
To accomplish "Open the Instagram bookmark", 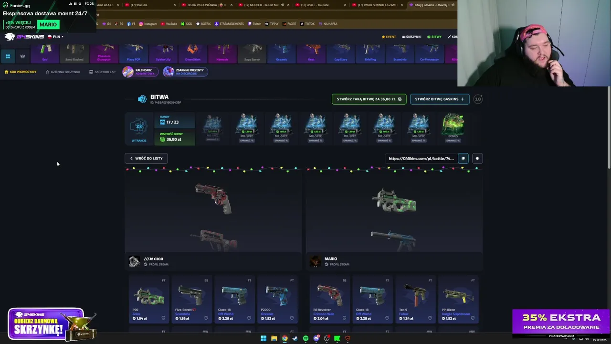I will (x=148, y=24).
